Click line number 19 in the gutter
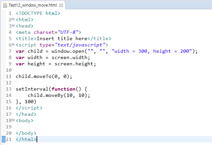212x145 pixels. pos(9,127)
